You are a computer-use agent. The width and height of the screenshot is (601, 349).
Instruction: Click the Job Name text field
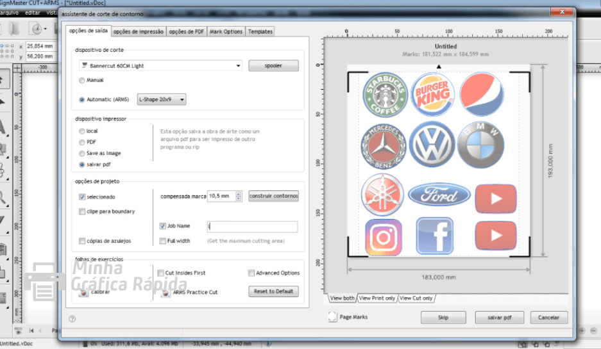(x=252, y=227)
